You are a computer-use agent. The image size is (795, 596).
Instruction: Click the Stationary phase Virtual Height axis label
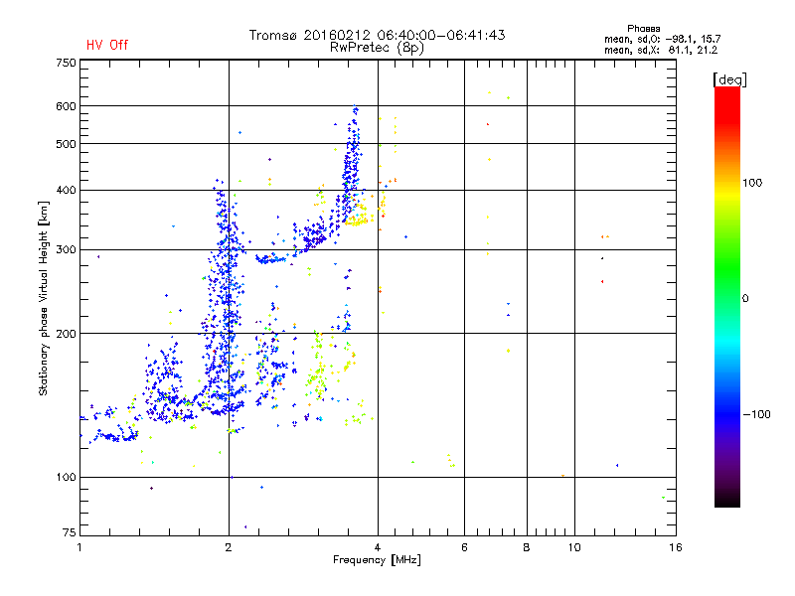point(44,299)
